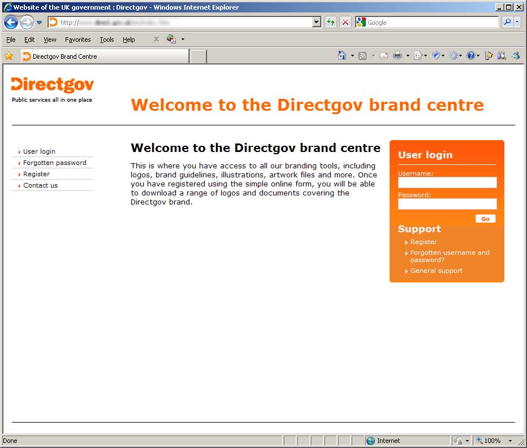The width and height of the screenshot is (527, 448).
Task: Click the Read Mail envelope icon
Action: 384,56
